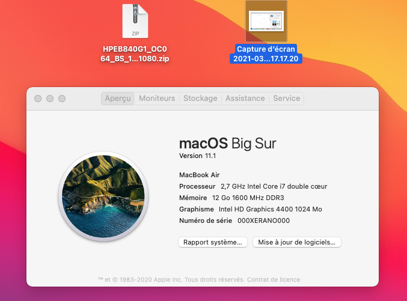
Task: Click the macOS Big Sur circular logo
Action: (x=103, y=196)
